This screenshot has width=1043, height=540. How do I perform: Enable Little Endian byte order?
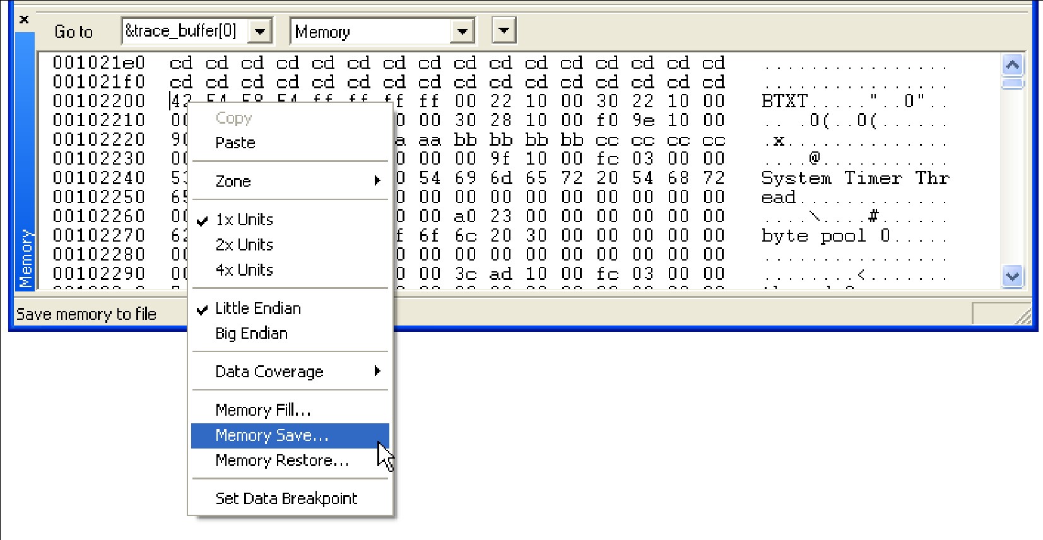pyautogui.click(x=257, y=308)
